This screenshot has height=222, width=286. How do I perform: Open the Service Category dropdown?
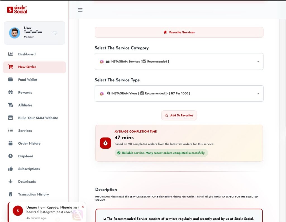tap(179, 62)
